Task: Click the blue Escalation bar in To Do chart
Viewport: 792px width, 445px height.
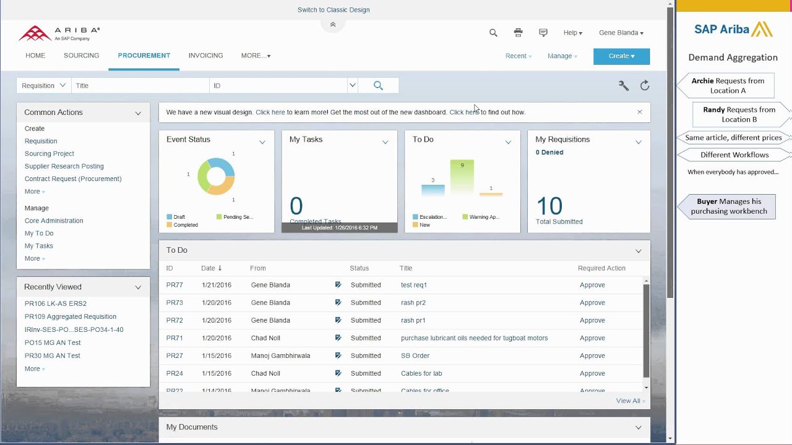Action: (x=433, y=190)
